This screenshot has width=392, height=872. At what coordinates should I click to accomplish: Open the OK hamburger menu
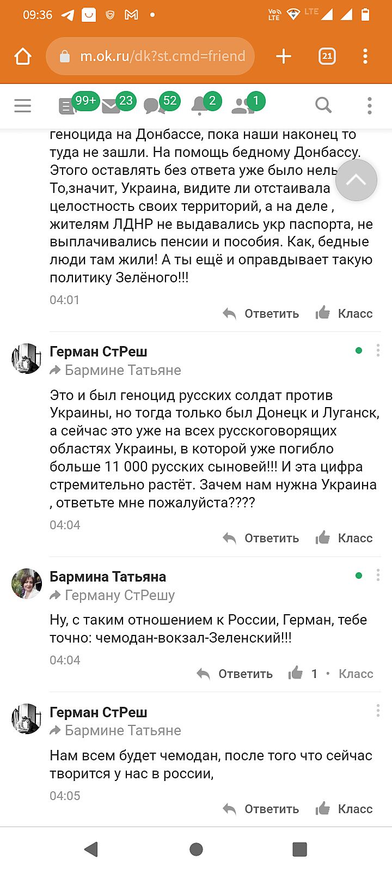pos(22,105)
